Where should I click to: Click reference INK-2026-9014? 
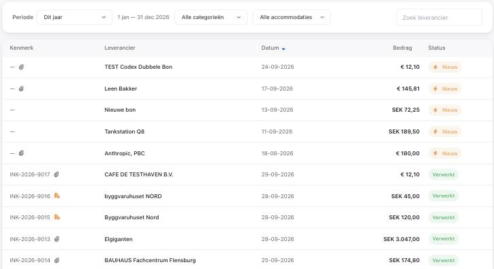coord(30,260)
